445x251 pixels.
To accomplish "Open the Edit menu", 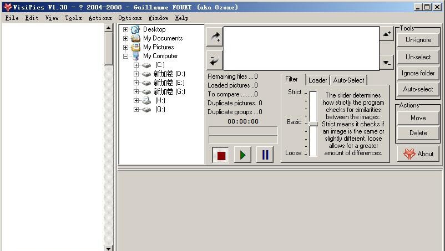I will click(x=32, y=18).
